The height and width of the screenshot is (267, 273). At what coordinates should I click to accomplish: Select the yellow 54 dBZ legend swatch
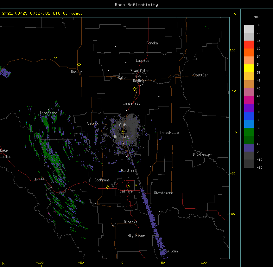[x=249, y=68]
